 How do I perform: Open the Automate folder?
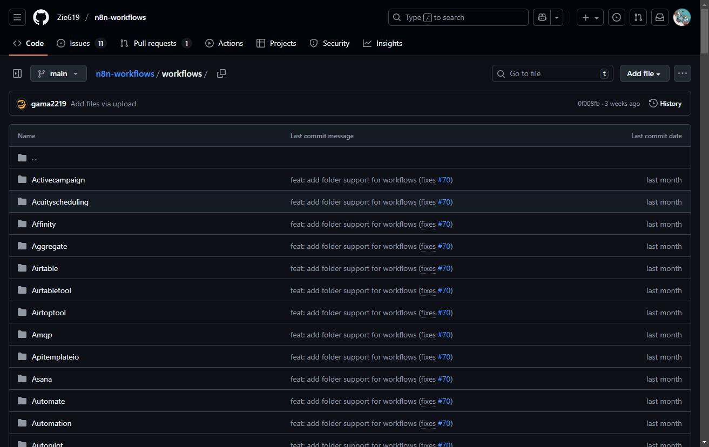(48, 401)
